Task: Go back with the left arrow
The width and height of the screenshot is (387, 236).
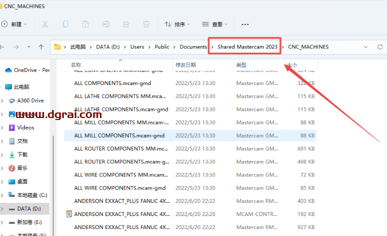Action: pyautogui.click(x=2, y=47)
